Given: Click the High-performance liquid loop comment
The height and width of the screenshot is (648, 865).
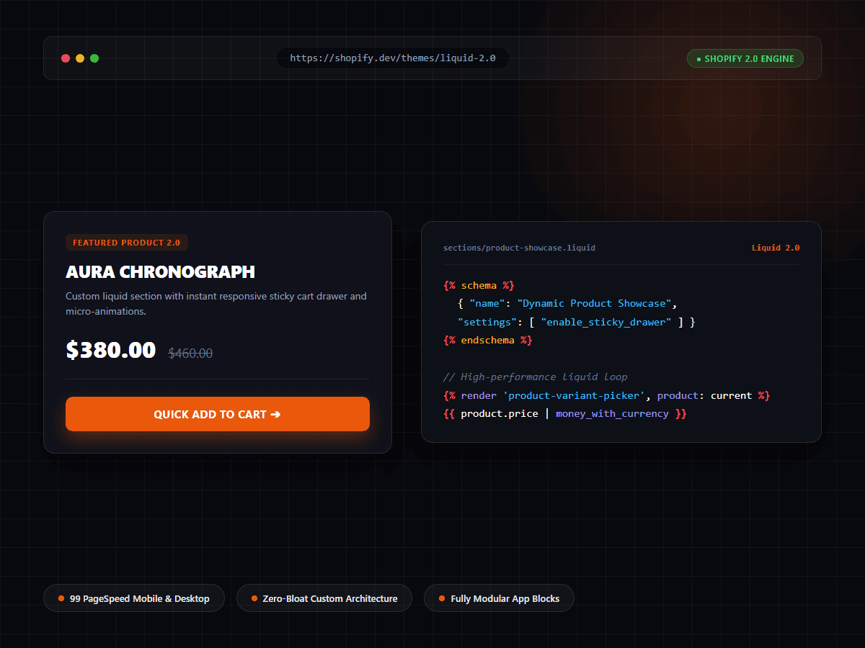Looking at the screenshot, I should 536,377.
